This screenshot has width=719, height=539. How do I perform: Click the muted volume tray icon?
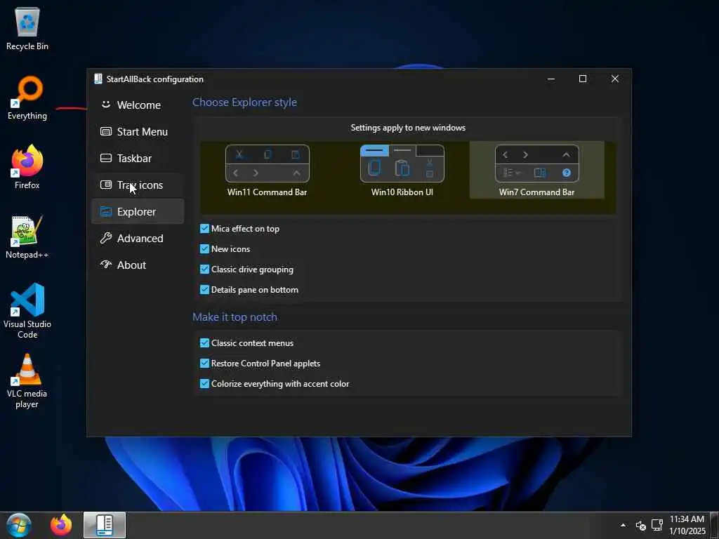pos(640,526)
